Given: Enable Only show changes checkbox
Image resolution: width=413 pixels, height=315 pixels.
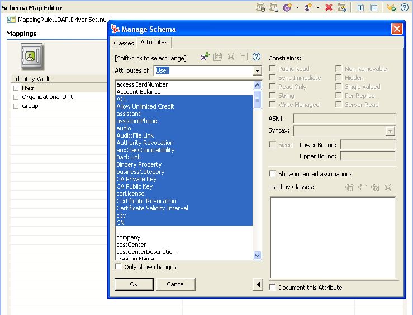Looking at the screenshot, I should tap(118, 267).
